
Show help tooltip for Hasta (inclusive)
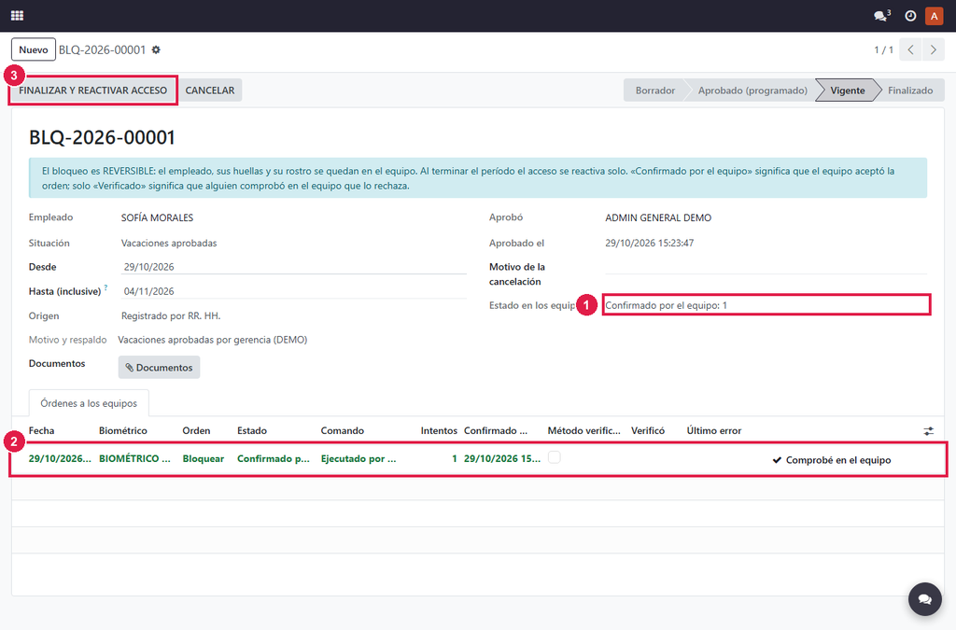click(x=105, y=287)
